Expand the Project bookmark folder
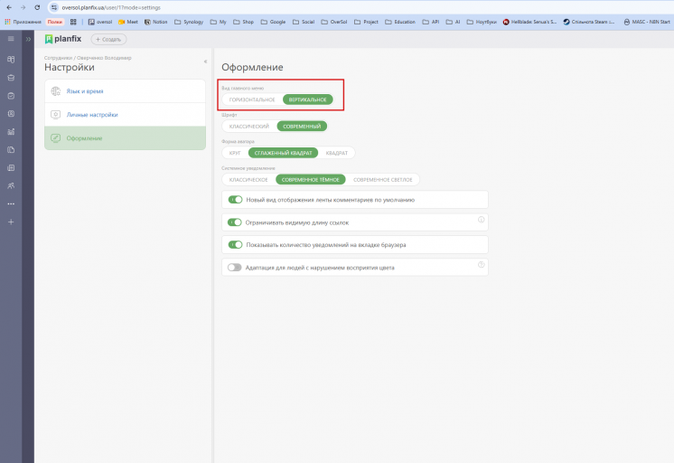 (366, 22)
